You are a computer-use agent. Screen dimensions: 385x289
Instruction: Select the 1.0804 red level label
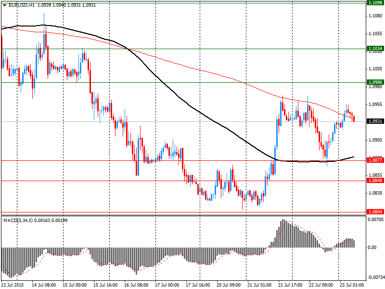[375, 211]
